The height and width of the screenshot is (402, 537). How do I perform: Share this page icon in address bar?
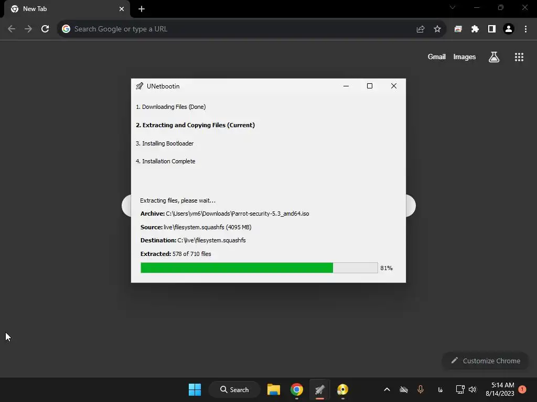pyautogui.click(x=421, y=29)
